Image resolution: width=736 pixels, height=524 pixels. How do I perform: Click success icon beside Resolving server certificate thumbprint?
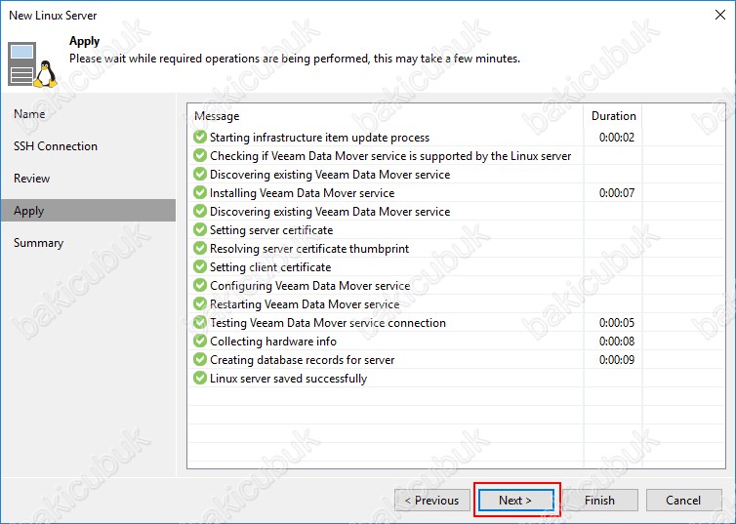(200, 248)
